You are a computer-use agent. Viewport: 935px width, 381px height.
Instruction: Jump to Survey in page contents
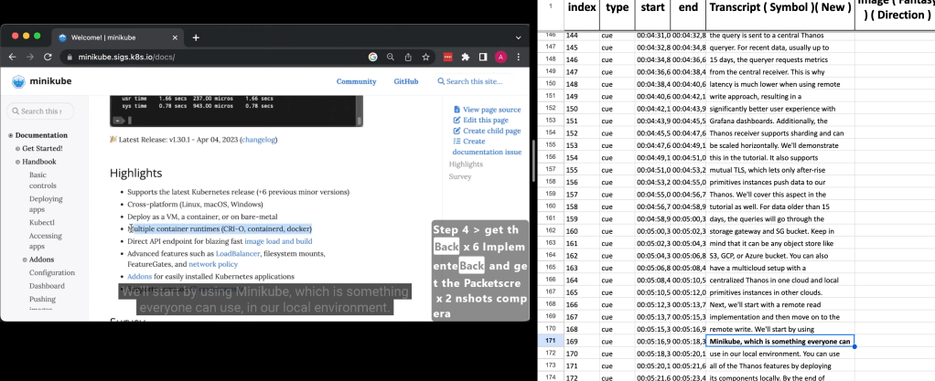pos(460,177)
